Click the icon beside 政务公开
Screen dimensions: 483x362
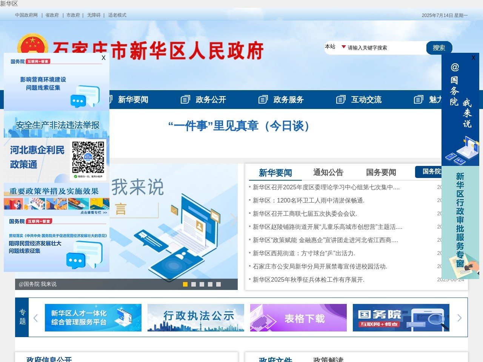(185, 100)
